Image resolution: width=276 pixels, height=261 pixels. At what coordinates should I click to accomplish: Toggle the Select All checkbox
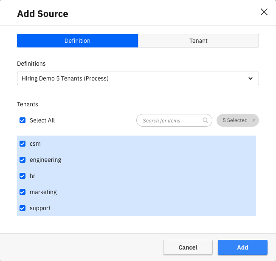click(23, 120)
